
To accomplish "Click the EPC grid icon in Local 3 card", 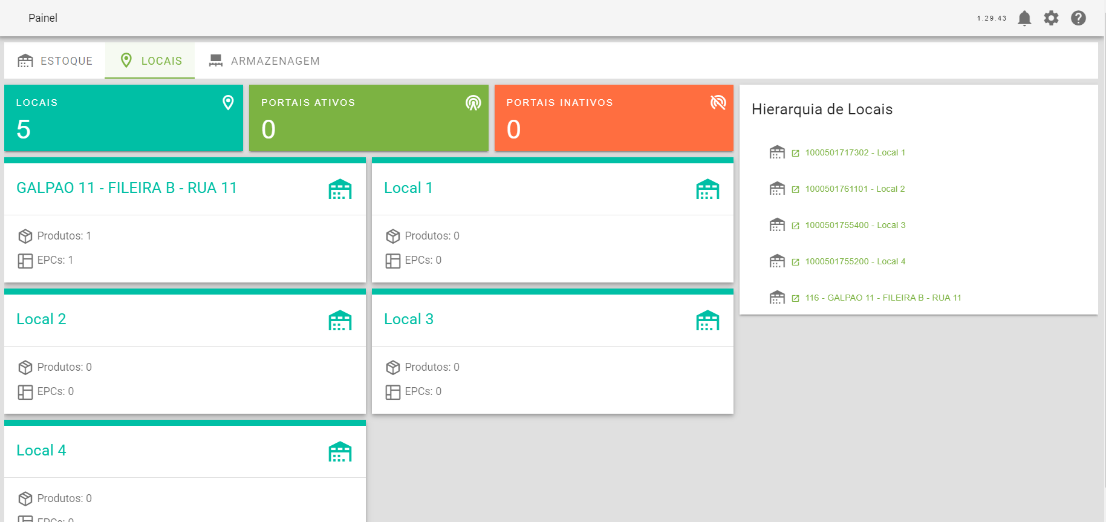I will click(393, 392).
